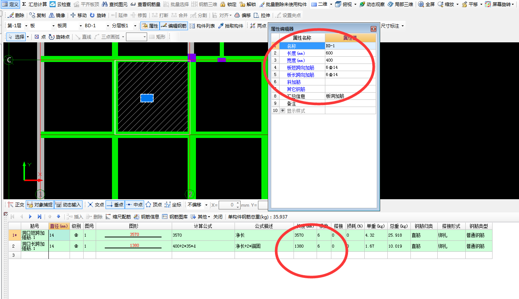
Task: Open the 其他 dropdown in rebar toolbar
Action: pos(200,217)
